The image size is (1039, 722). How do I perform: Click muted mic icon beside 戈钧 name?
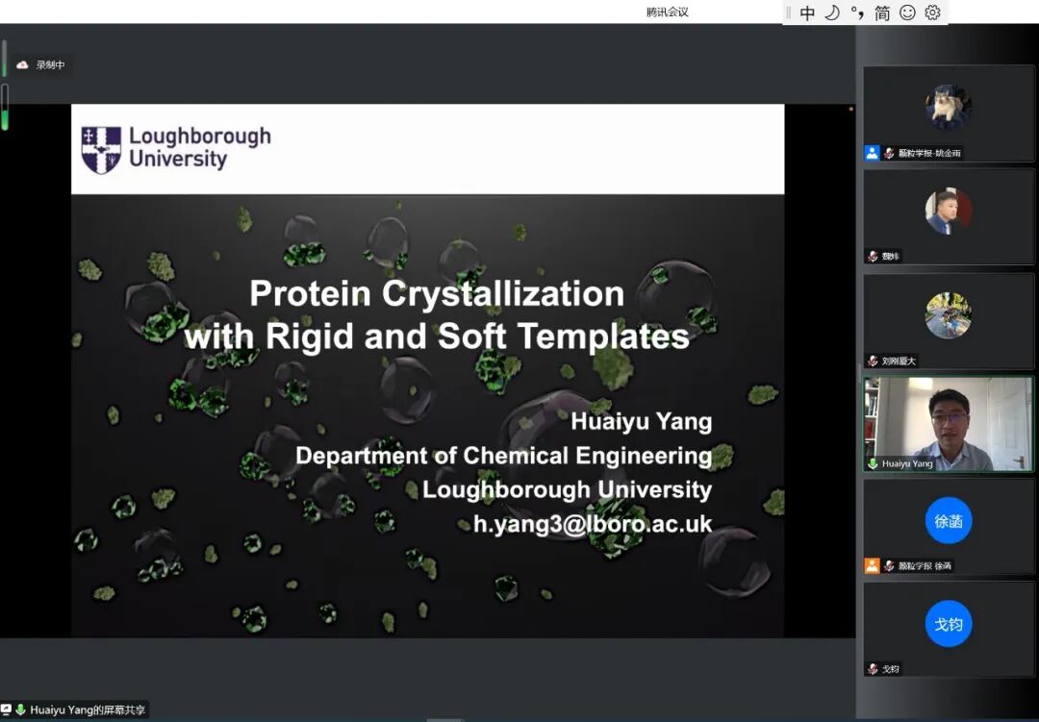(x=873, y=669)
